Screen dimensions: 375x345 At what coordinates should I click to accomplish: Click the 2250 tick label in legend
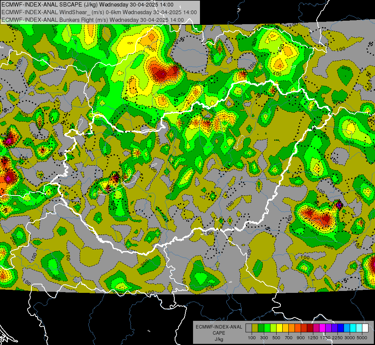point(337,338)
